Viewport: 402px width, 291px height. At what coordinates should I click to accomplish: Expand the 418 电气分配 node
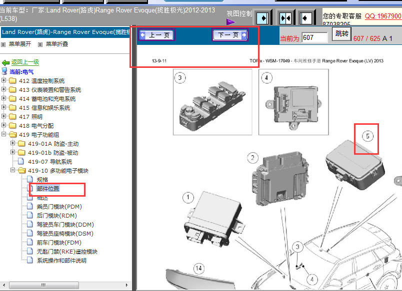3,125
